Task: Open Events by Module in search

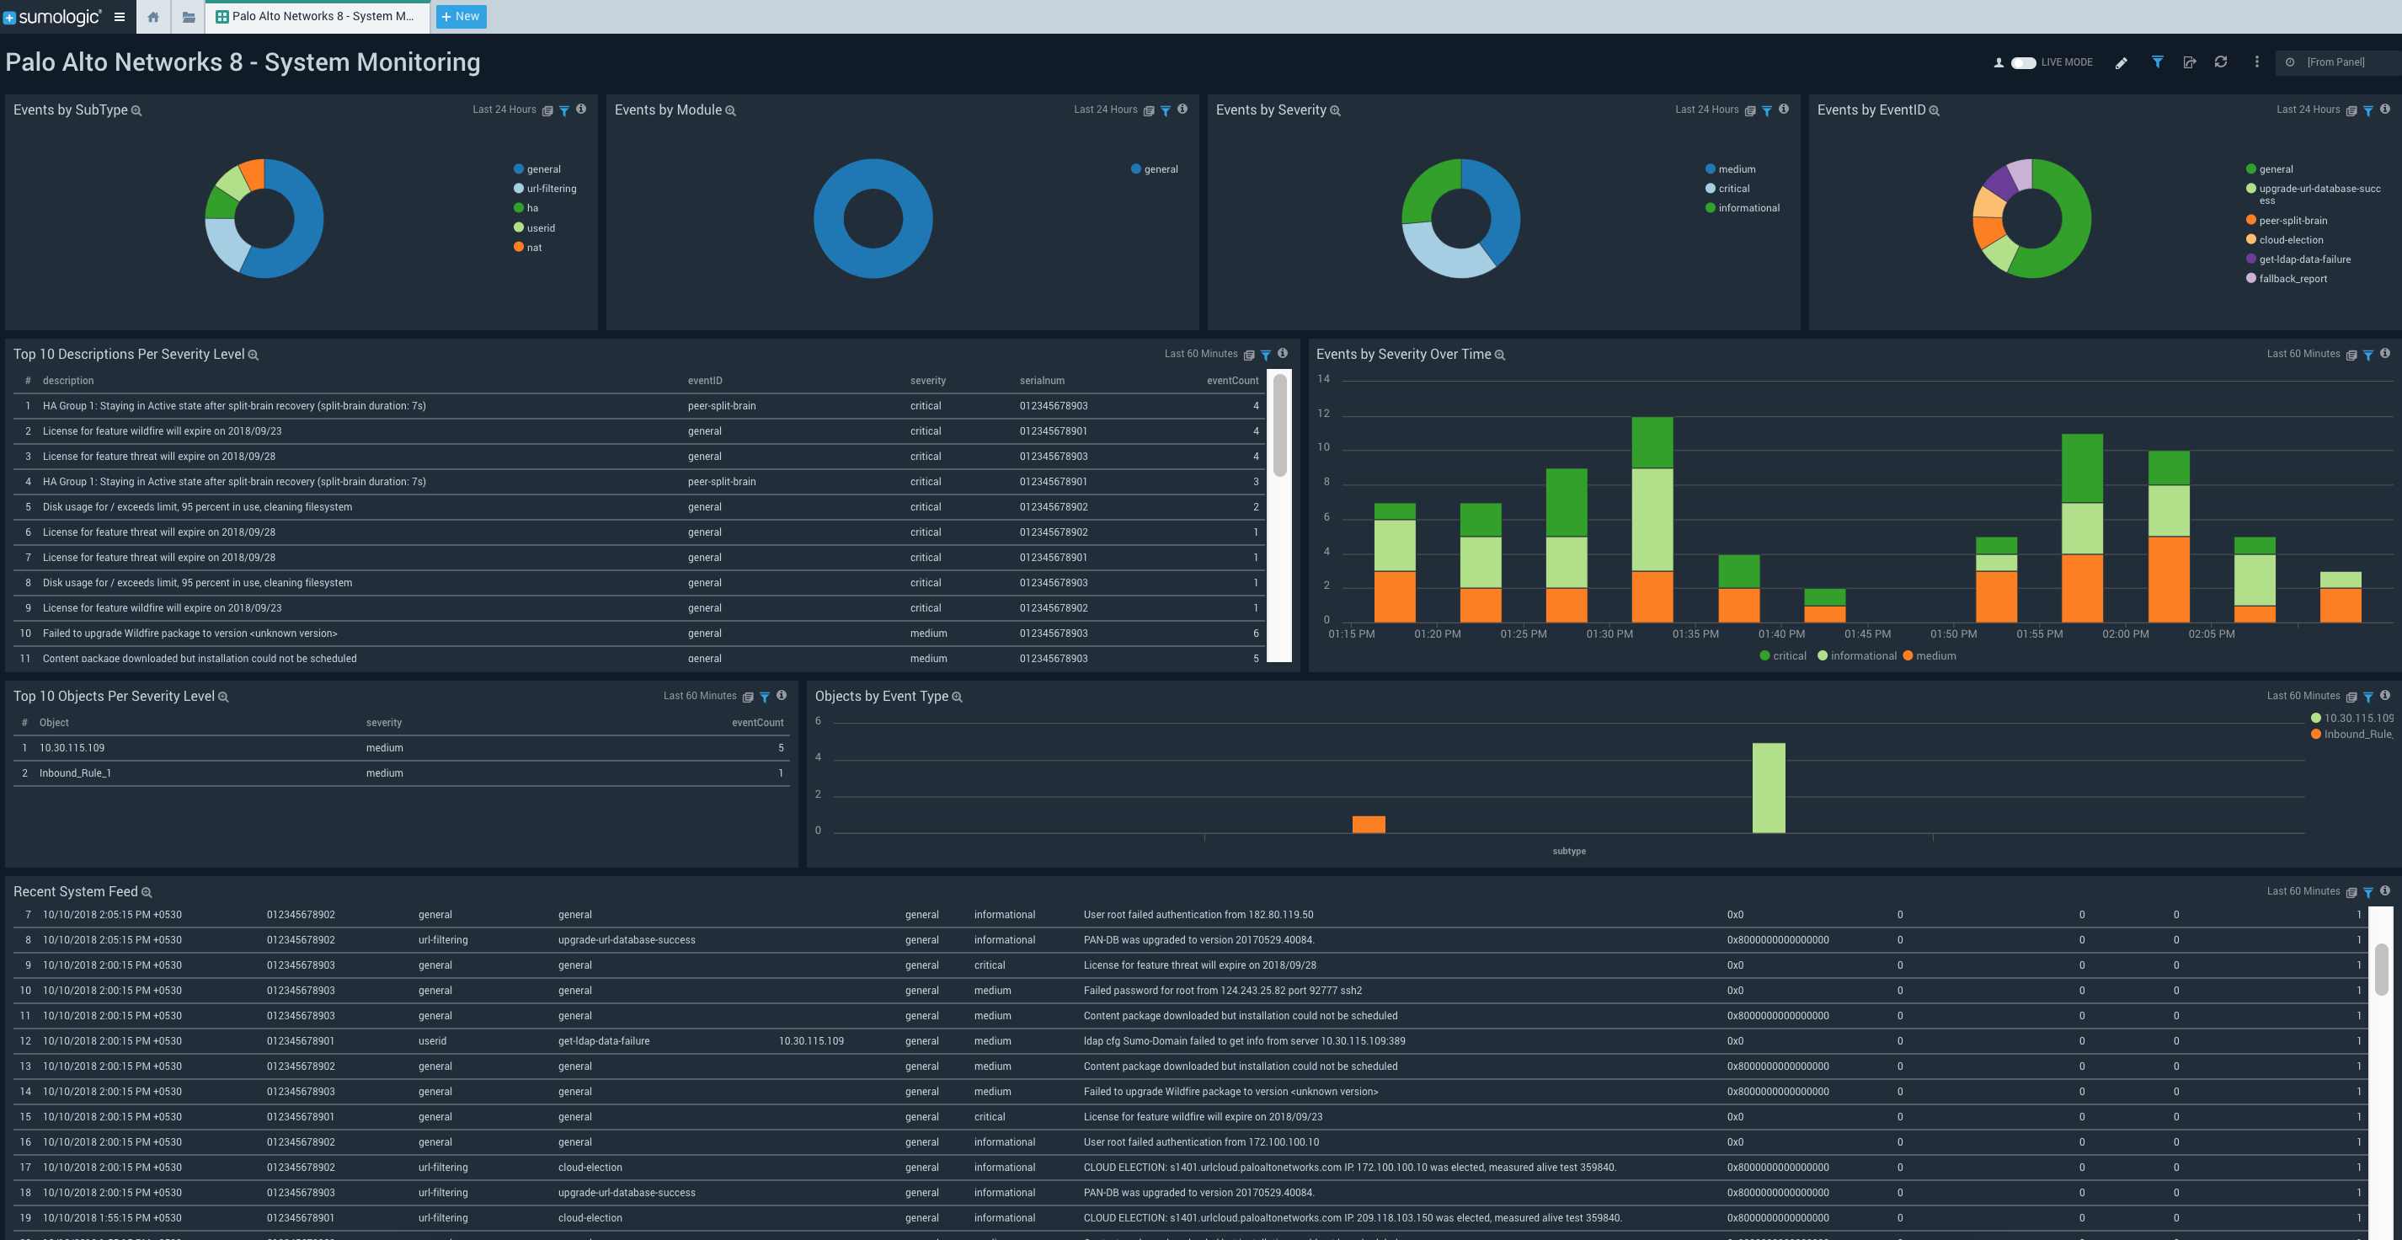Action: (x=731, y=111)
